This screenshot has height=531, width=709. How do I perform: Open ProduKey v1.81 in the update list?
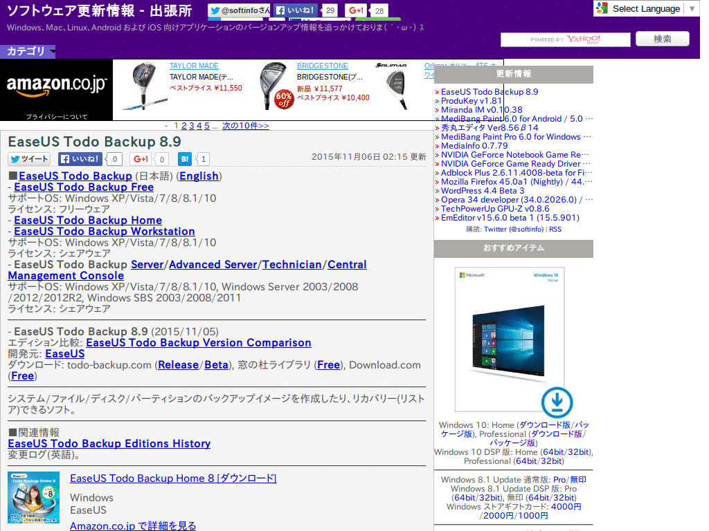(471, 101)
